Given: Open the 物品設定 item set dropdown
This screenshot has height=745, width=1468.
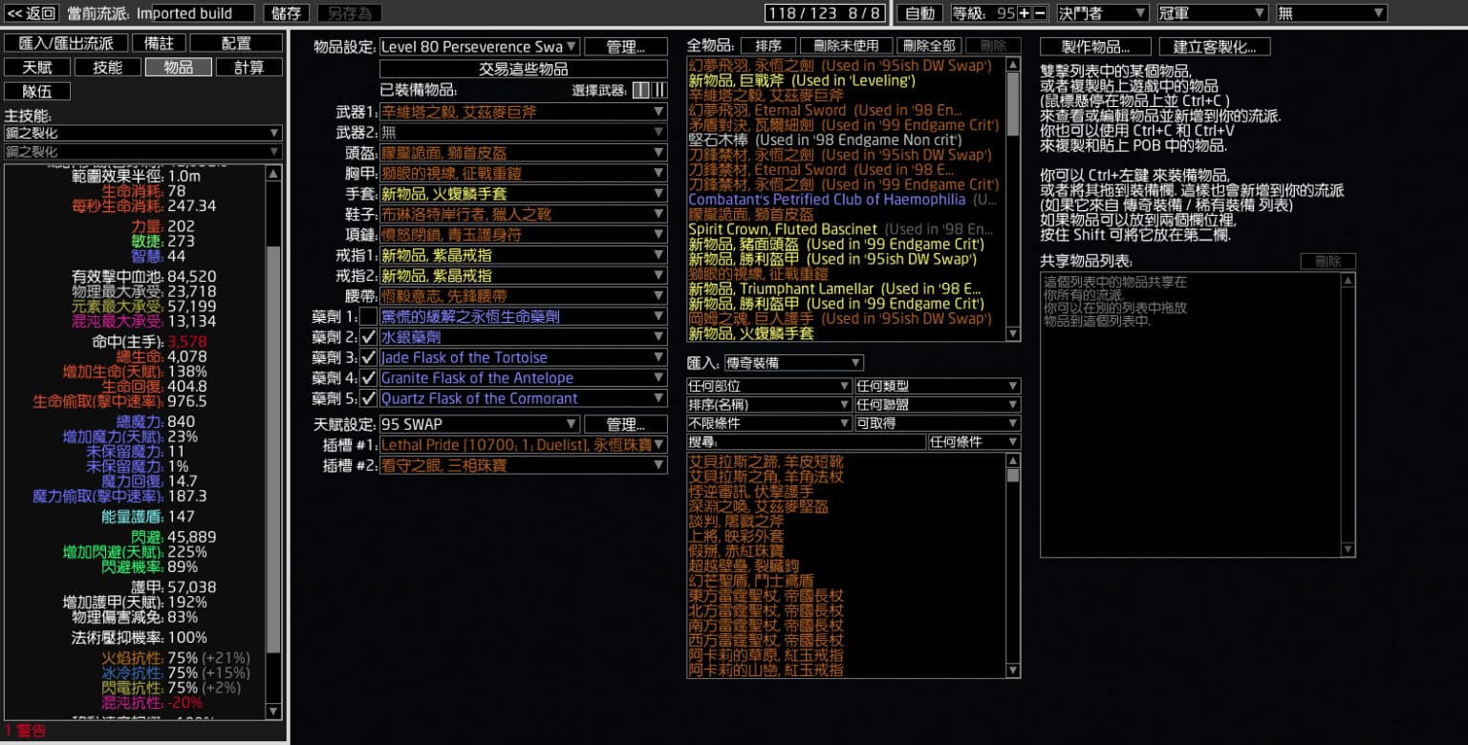Looking at the screenshot, I should (x=479, y=47).
